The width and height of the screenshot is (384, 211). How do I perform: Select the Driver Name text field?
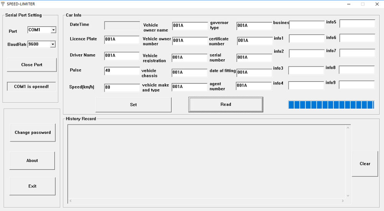[122, 56]
